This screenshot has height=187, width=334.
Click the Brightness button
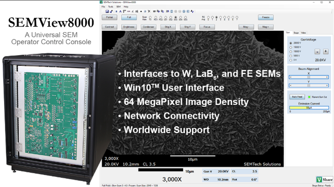pos(129,27)
